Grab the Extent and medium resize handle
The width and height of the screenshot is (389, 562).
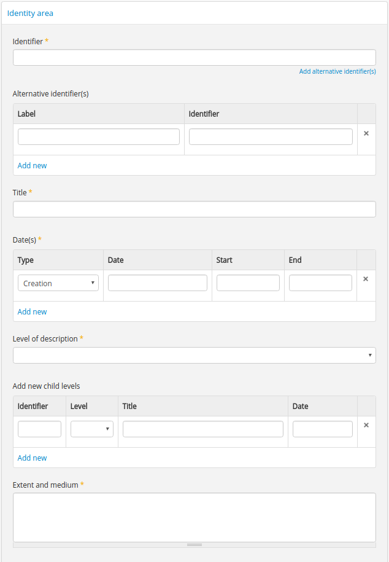pyautogui.click(x=194, y=545)
